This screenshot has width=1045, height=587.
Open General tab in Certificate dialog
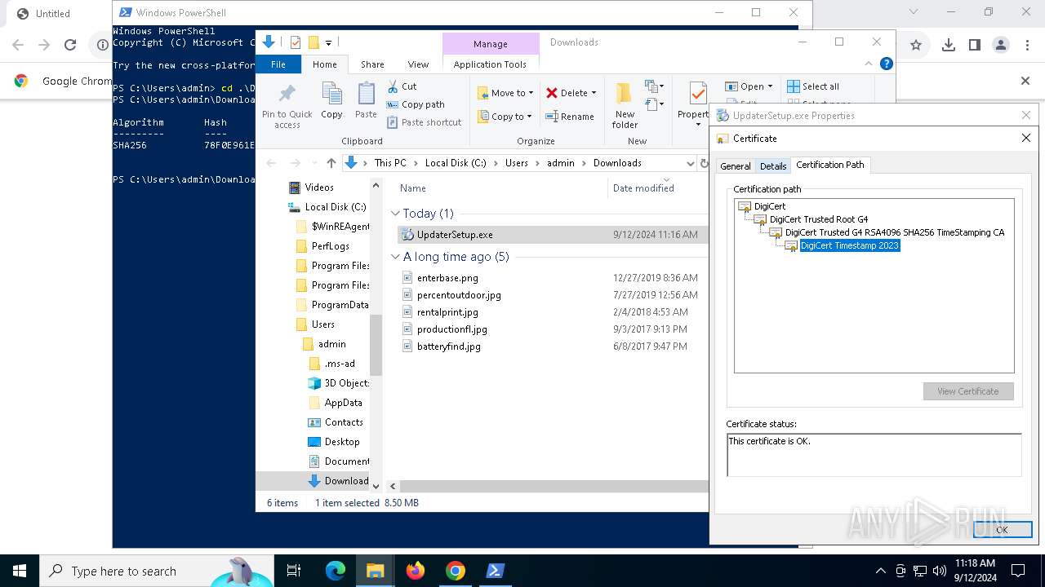pos(735,166)
